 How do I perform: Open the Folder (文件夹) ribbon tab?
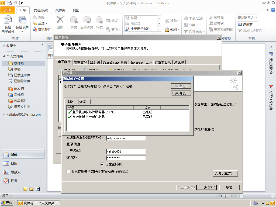coord(60,10)
